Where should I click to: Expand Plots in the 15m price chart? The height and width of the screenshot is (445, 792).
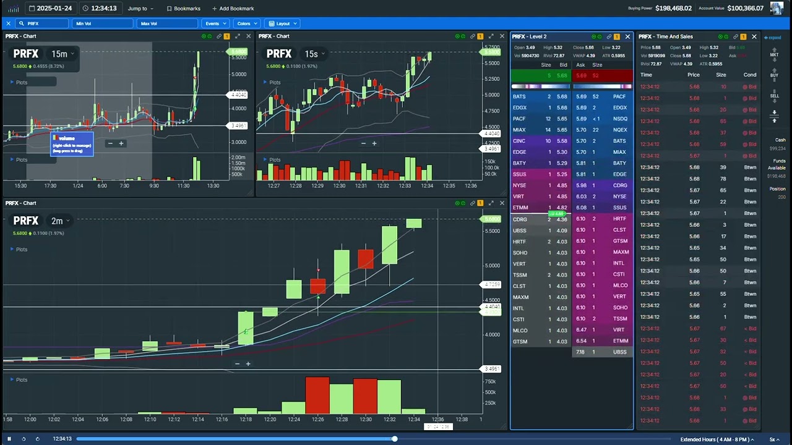point(19,82)
